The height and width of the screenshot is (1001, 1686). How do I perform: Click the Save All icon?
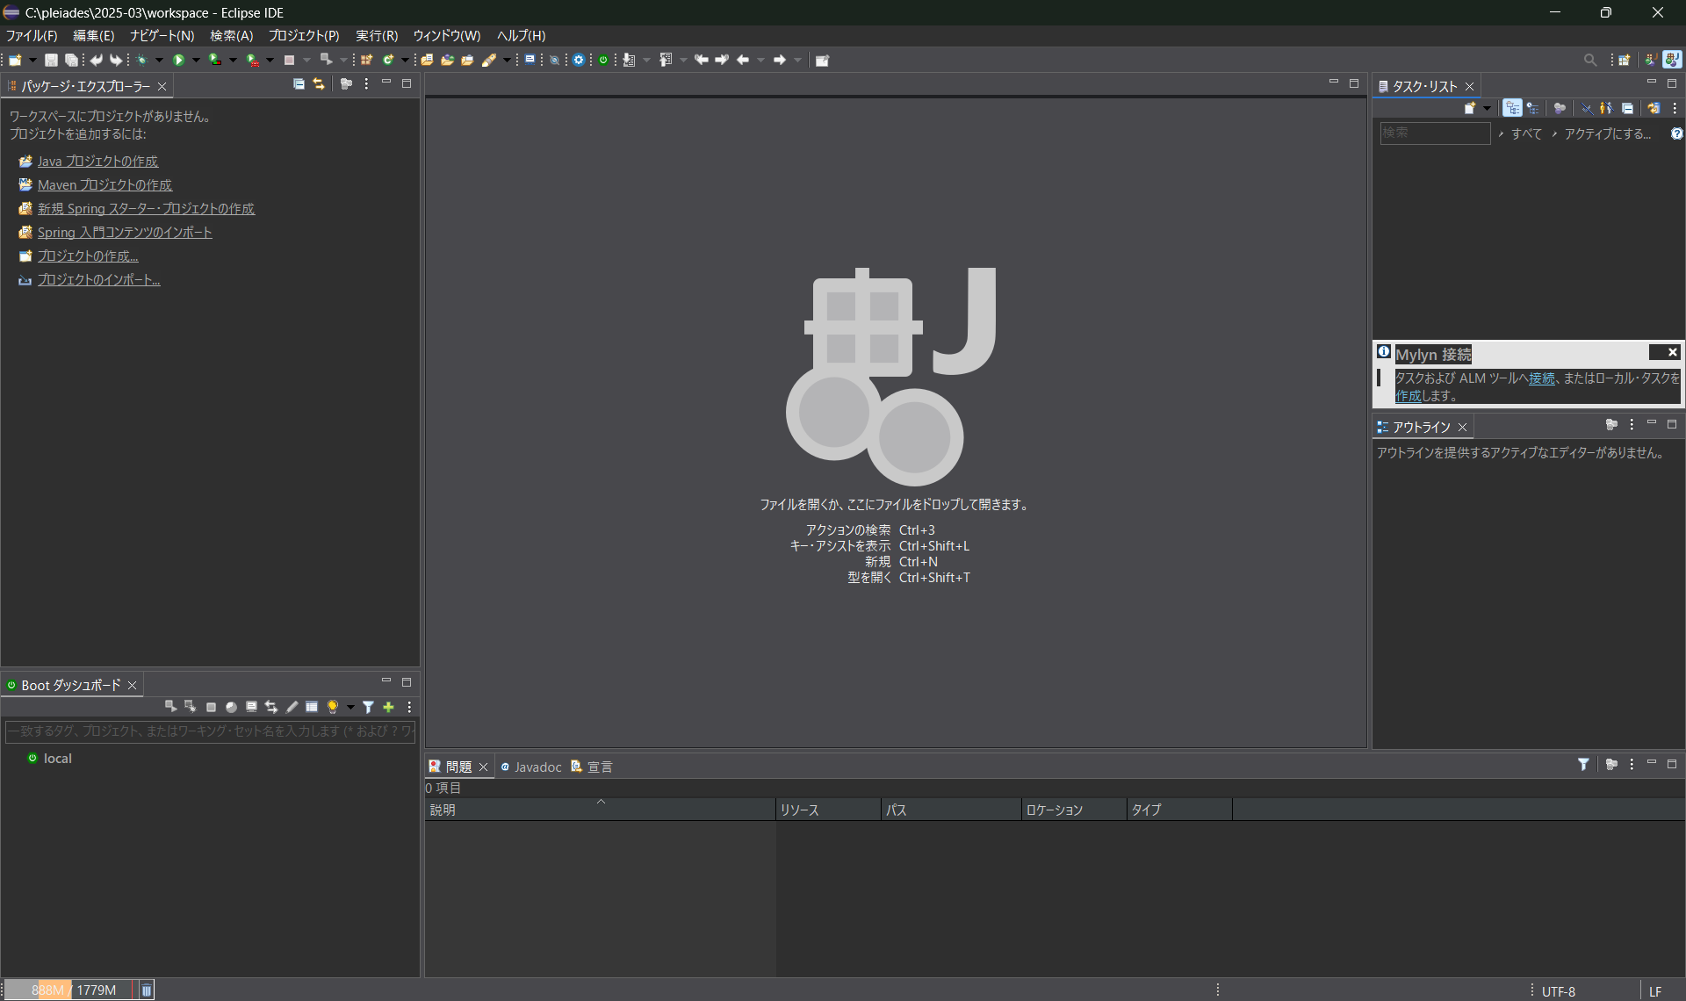pyautogui.click(x=71, y=60)
